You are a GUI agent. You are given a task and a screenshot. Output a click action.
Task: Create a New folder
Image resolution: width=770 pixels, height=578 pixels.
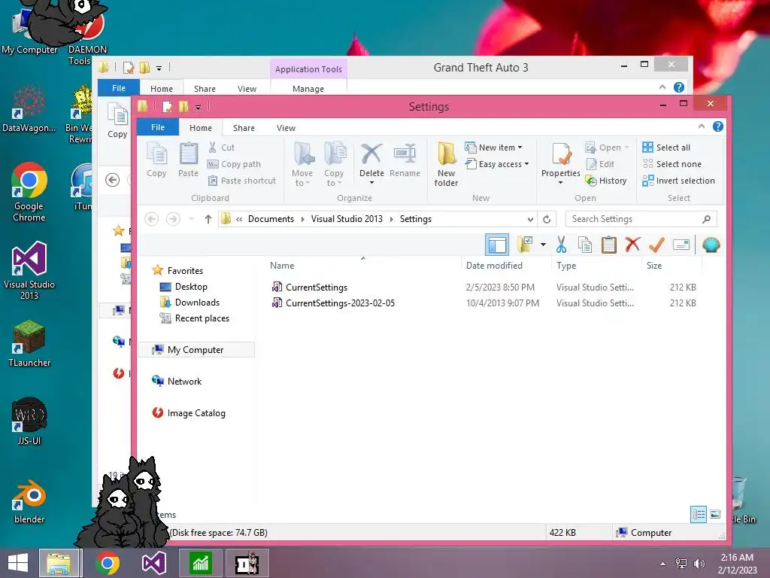coord(446,164)
